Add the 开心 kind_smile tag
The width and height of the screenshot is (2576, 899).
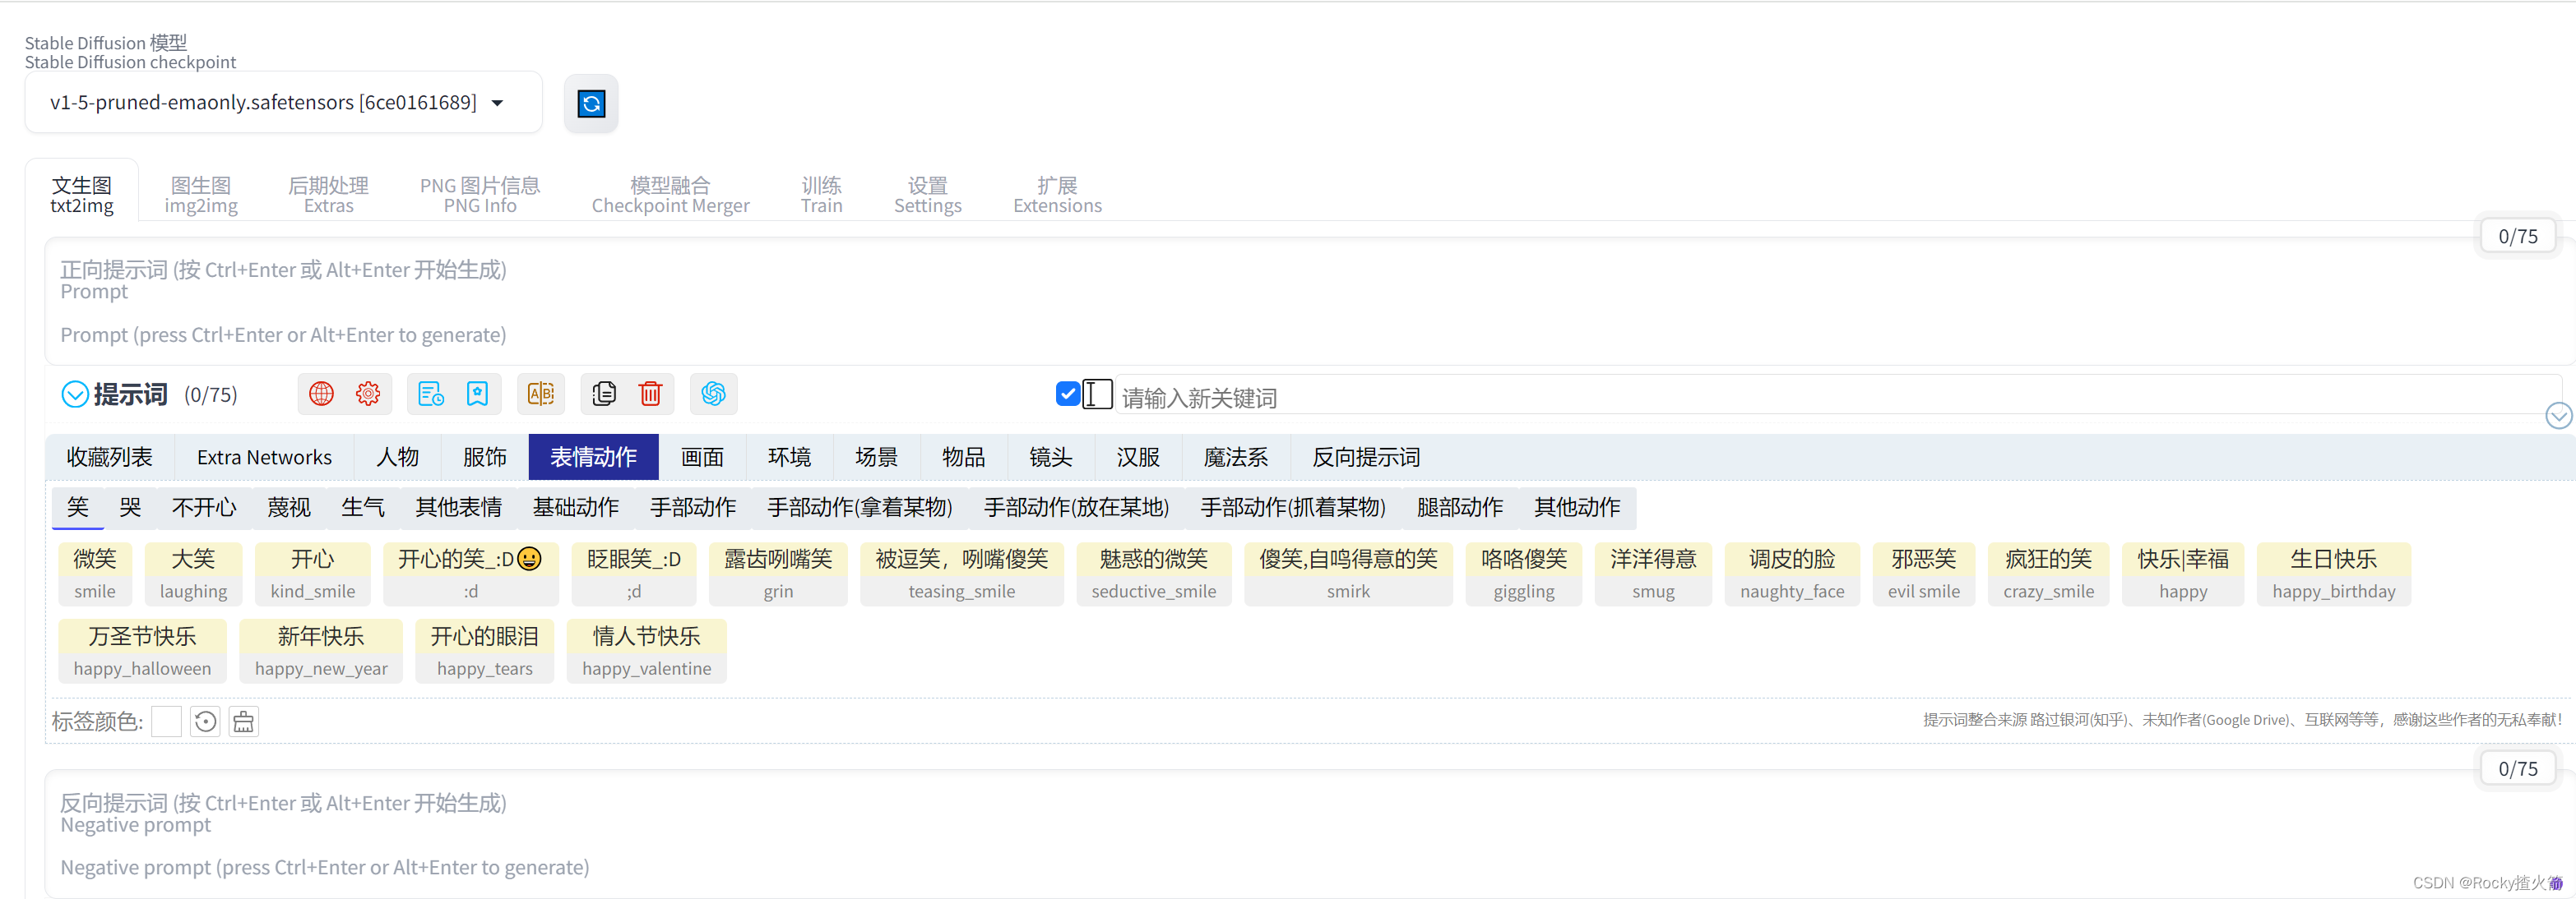pyautogui.click(x=313, y=574)
